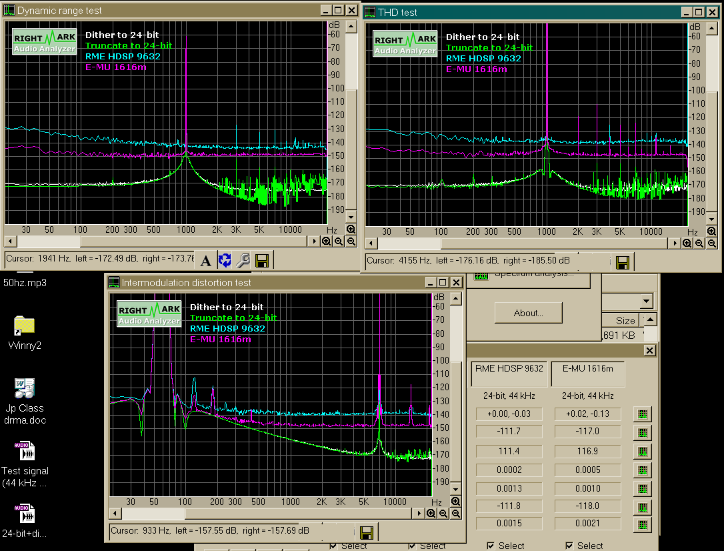Click the +0.00, -0.03 result value
724x551 pixels.
point(509,414)
